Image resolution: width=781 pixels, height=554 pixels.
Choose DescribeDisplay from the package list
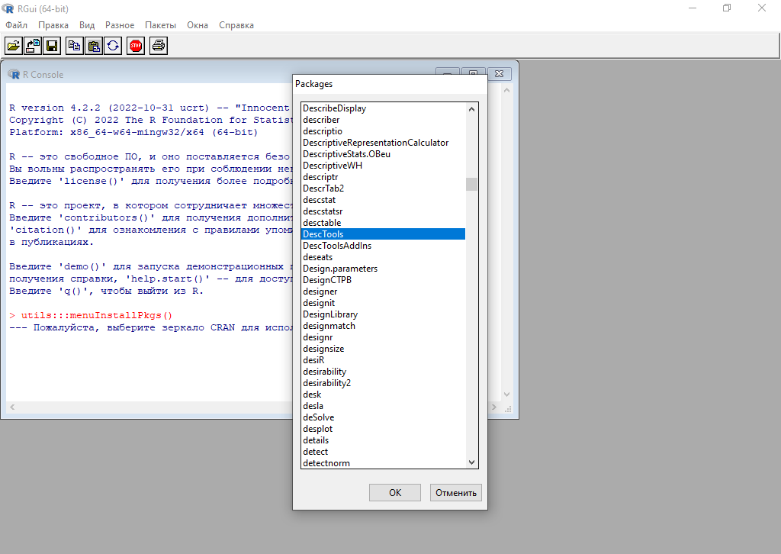pyautogui.click(x=334, y=108)
